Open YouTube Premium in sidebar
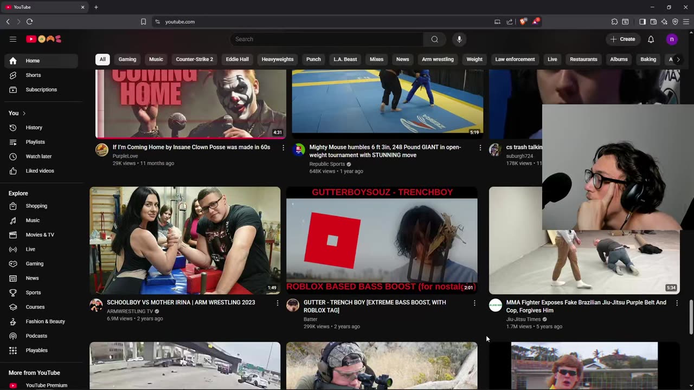Screen dimensions: 694x390 [41, 385]
